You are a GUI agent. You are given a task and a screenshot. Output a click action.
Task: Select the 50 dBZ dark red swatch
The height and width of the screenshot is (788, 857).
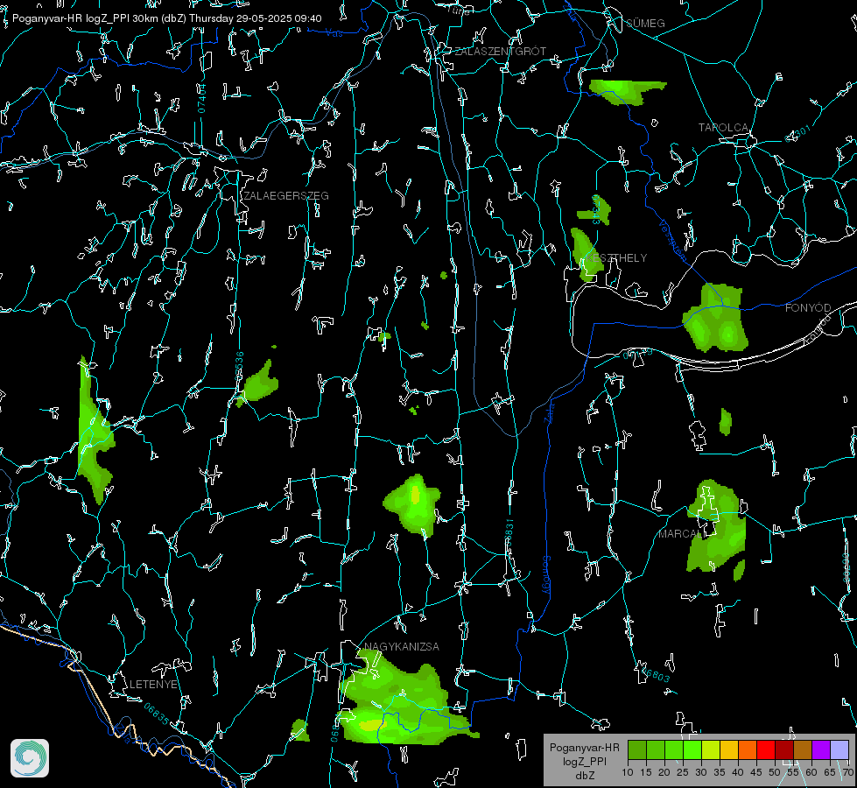click(x=783, y=749)
